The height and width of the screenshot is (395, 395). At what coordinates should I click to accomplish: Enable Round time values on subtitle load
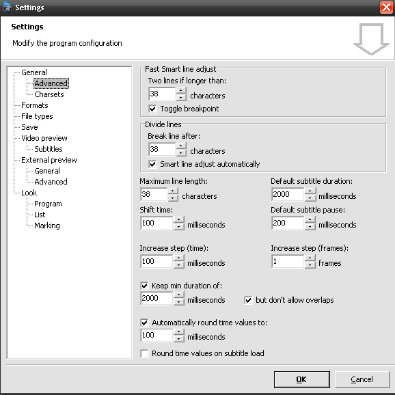[145, 353]
